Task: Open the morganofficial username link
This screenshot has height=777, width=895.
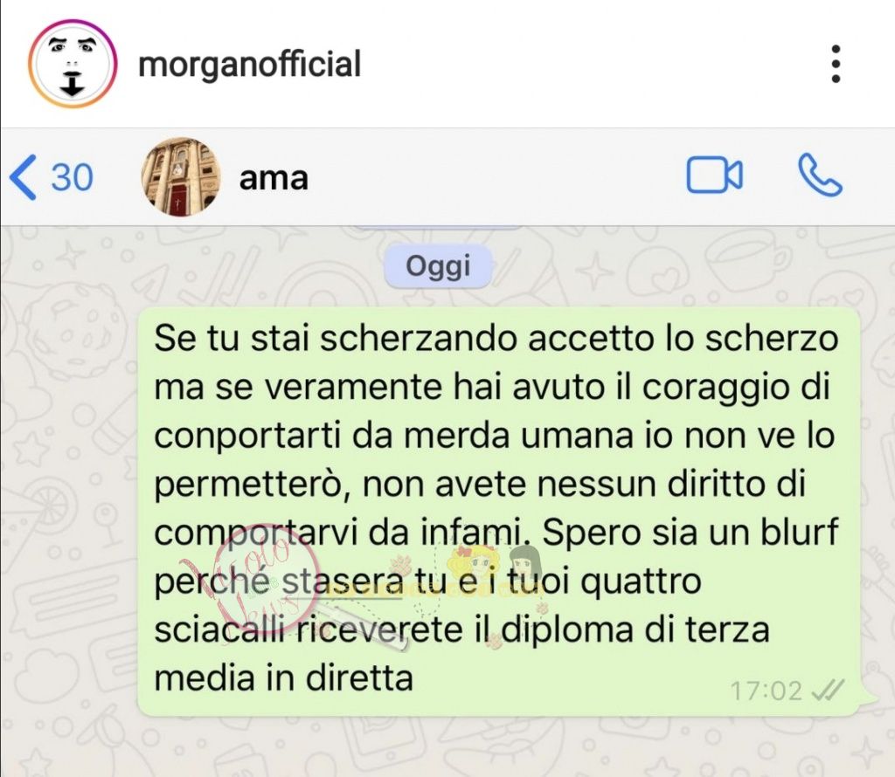Action: [x=249, y=64]
